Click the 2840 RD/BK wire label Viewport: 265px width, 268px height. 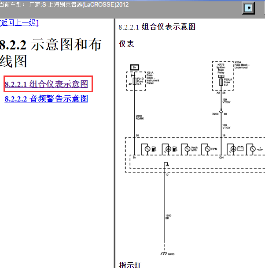(140, 117)
